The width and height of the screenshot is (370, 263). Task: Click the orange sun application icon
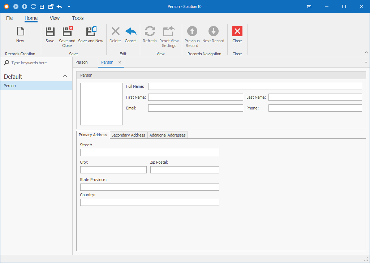[x=7, y=7]
